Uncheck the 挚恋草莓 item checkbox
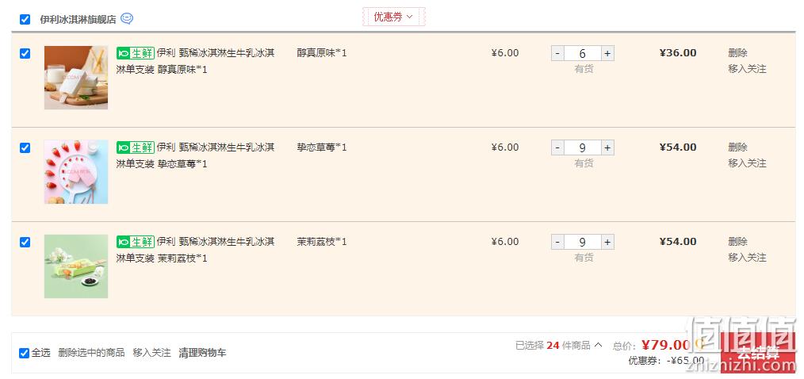The image size is (804, 379). 25,147
